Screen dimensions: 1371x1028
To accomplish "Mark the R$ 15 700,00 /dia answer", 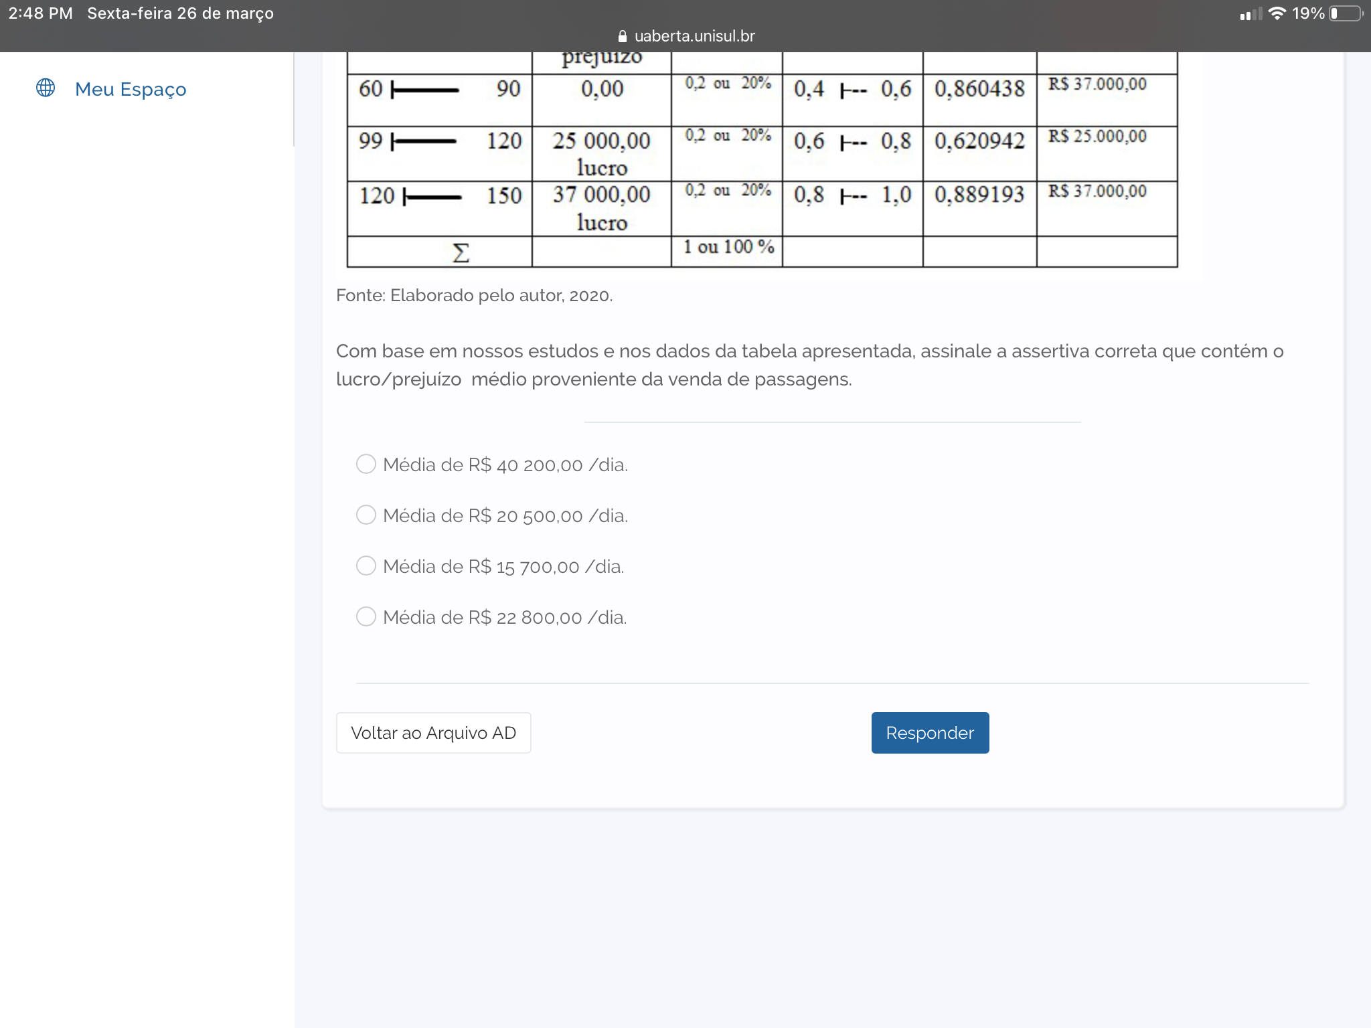I will [366, 566].
